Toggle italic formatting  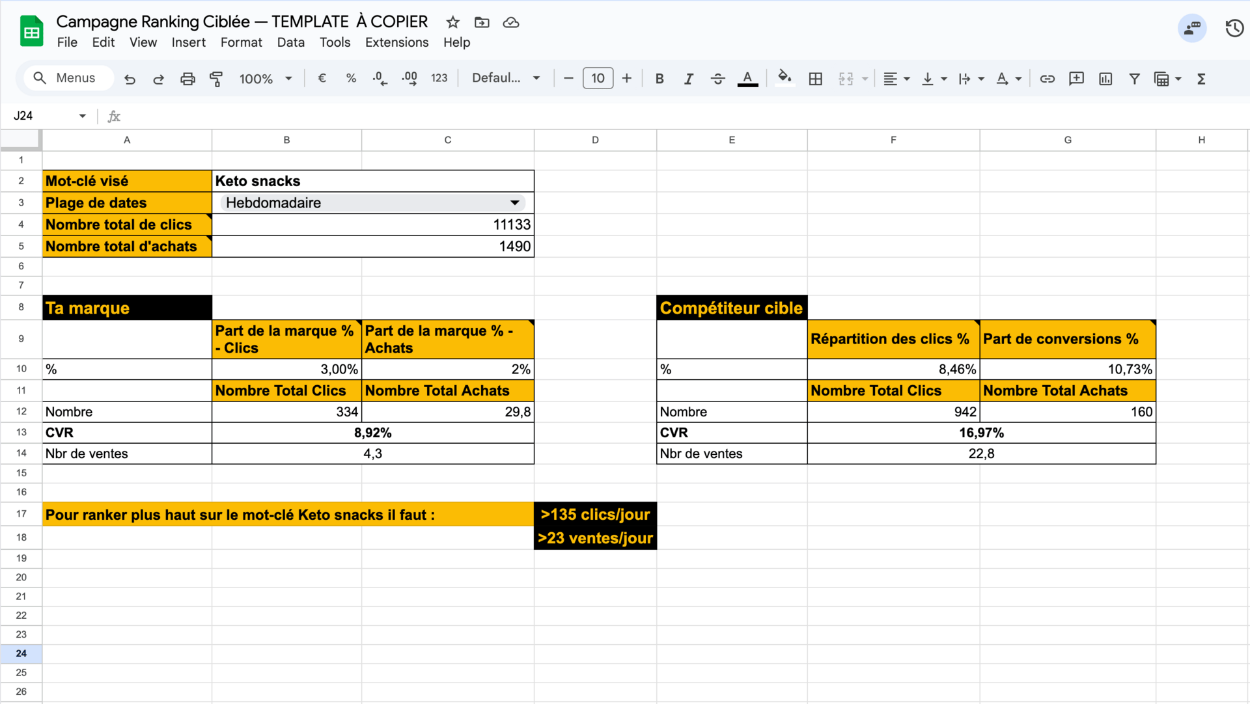coord(688,79)
